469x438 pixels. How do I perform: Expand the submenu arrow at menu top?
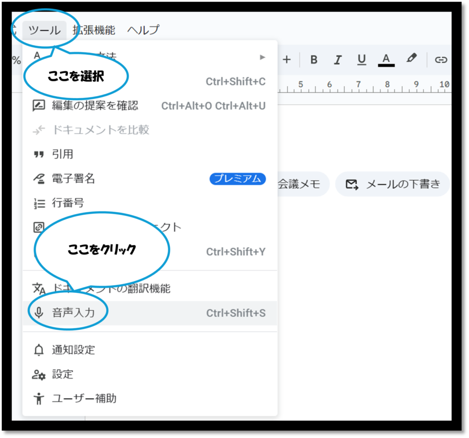coord(262,57)
